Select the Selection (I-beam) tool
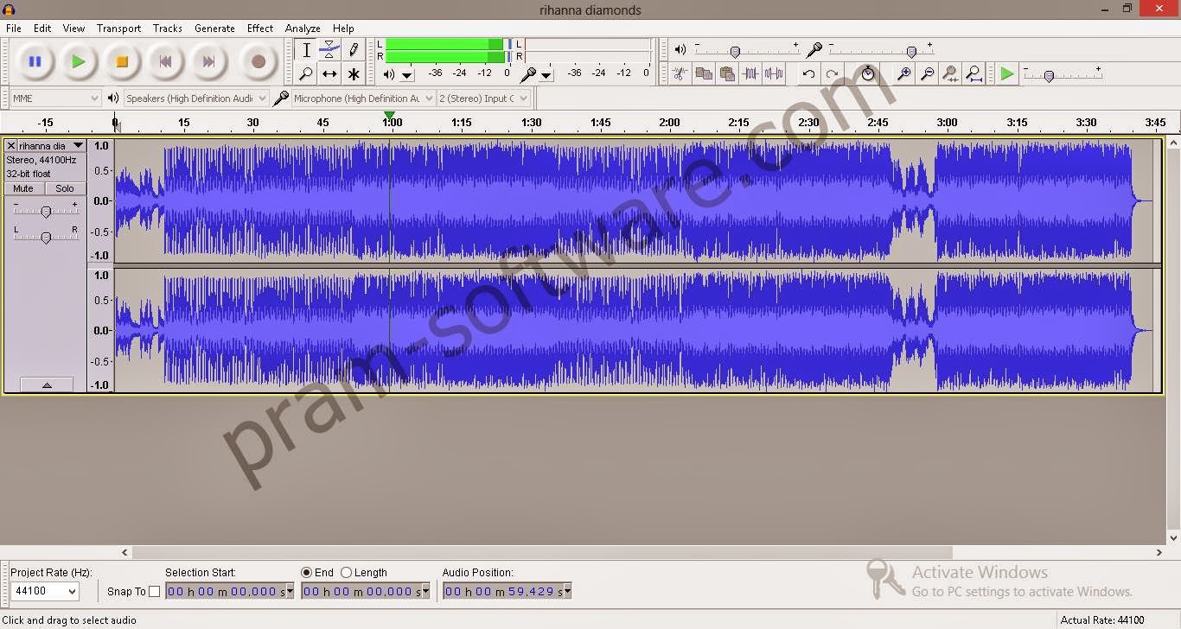The width and height of the screenshot is (1181, 629). pyautogui.click(x=305, y=50)
